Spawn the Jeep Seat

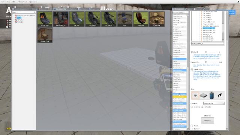[141, 19]
